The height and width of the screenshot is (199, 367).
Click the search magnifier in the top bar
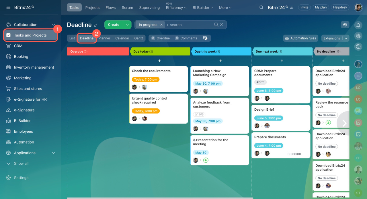(x=261, y=7)
